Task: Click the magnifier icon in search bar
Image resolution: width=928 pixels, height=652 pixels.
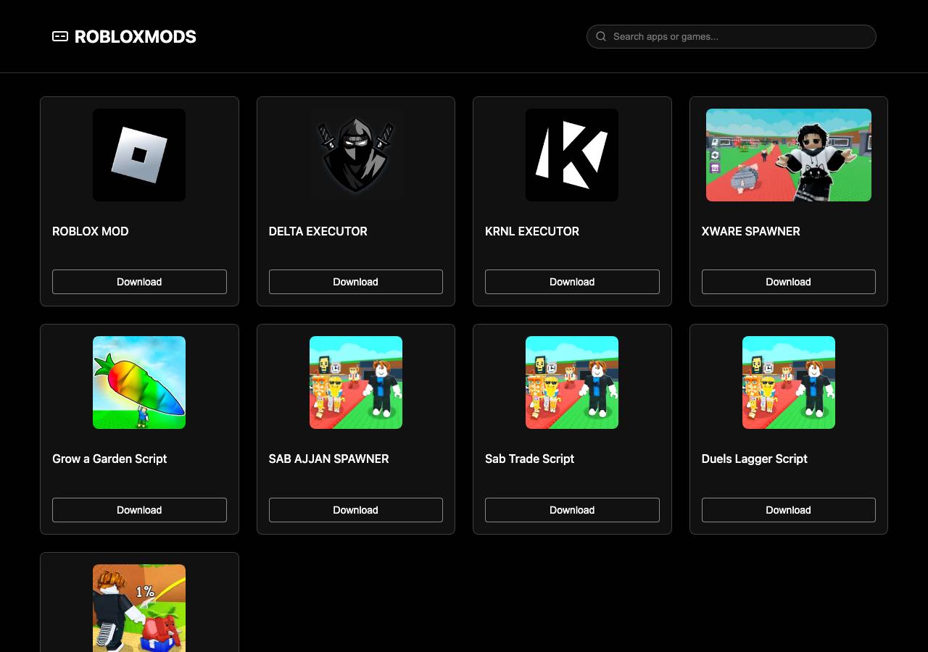Action: (x=601, y=36)
